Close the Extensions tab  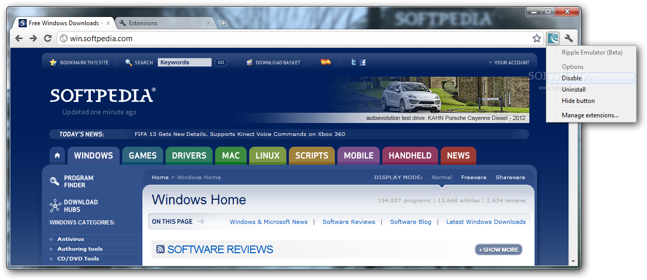[209, 23]
